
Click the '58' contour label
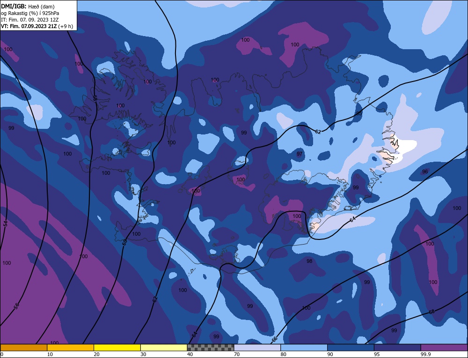[95, 98]
